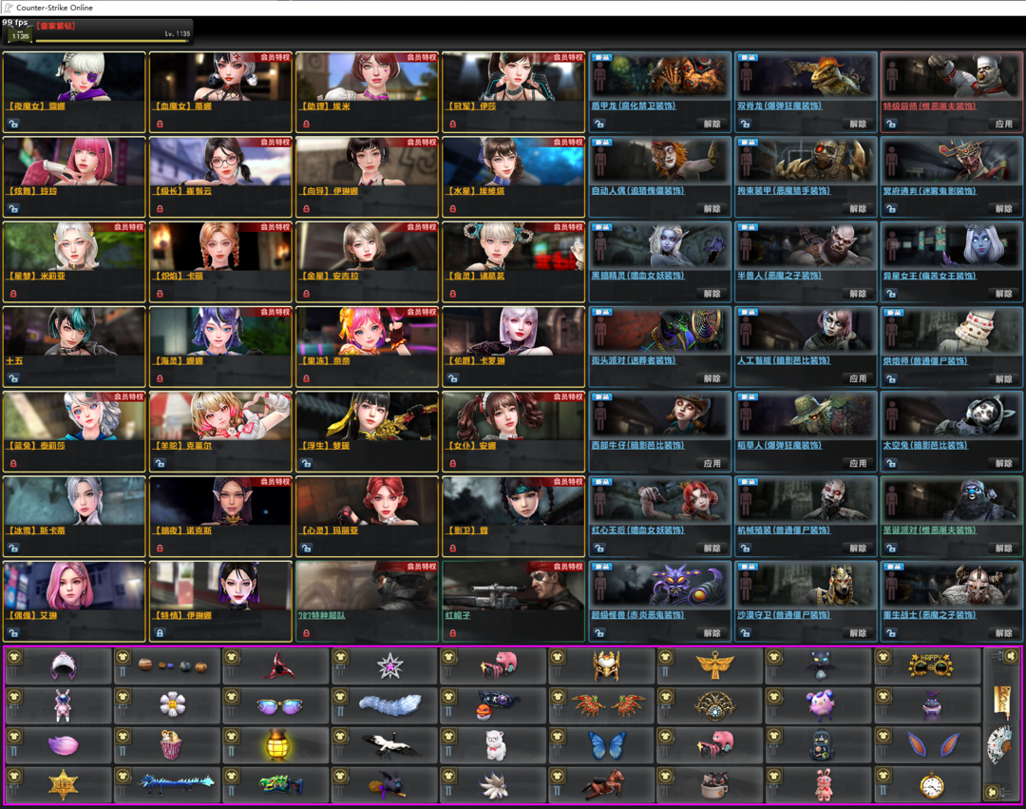Click the gold pocket watch accessory

[x=932, y=785]
